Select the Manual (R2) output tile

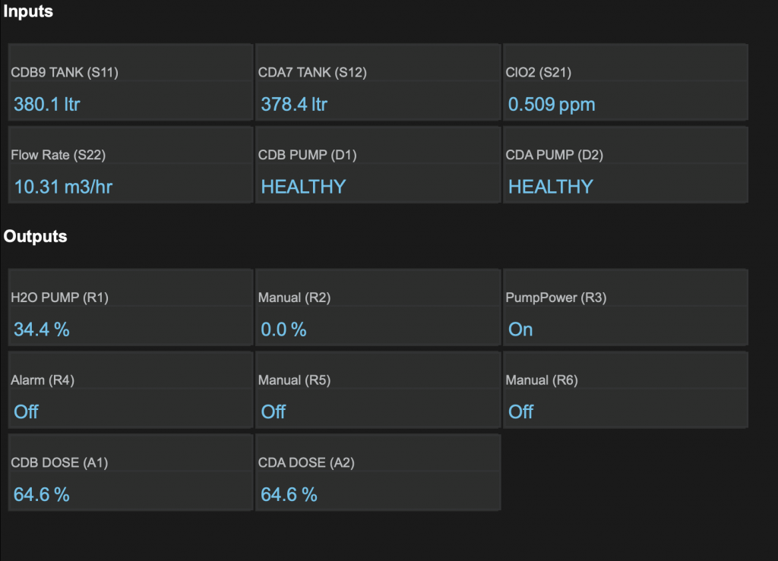point(378,307)
